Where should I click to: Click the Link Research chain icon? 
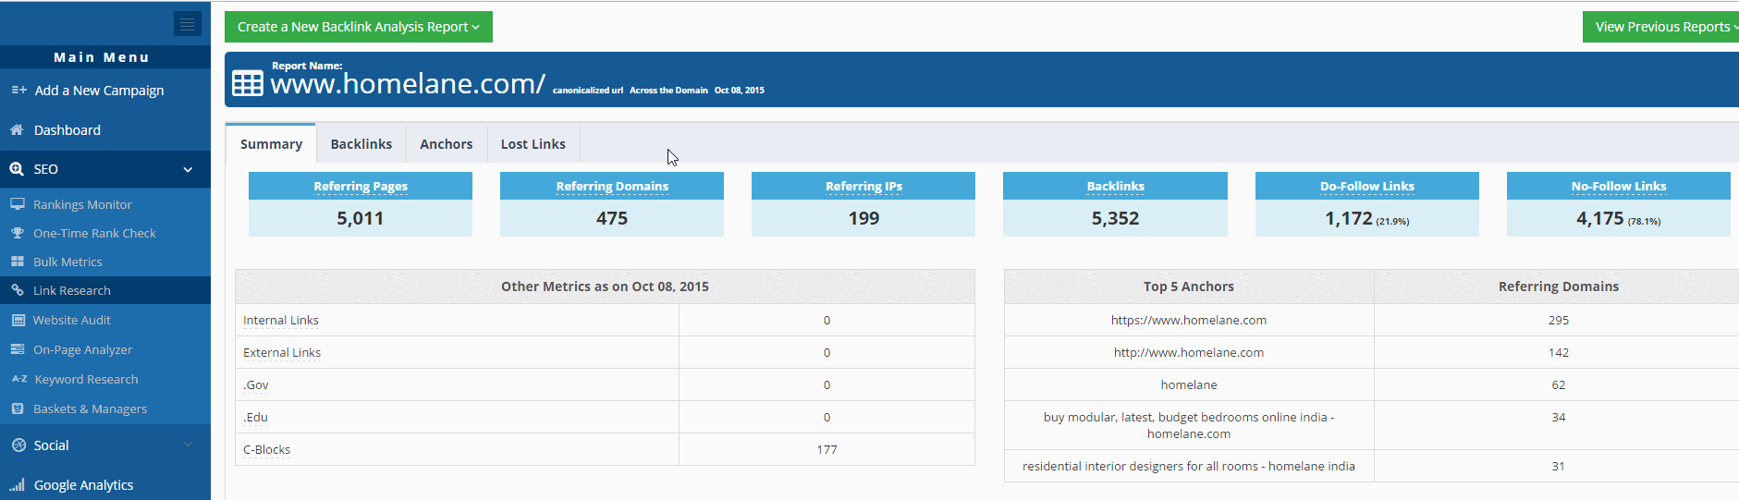pyautogui.click(x=18, y=290)
